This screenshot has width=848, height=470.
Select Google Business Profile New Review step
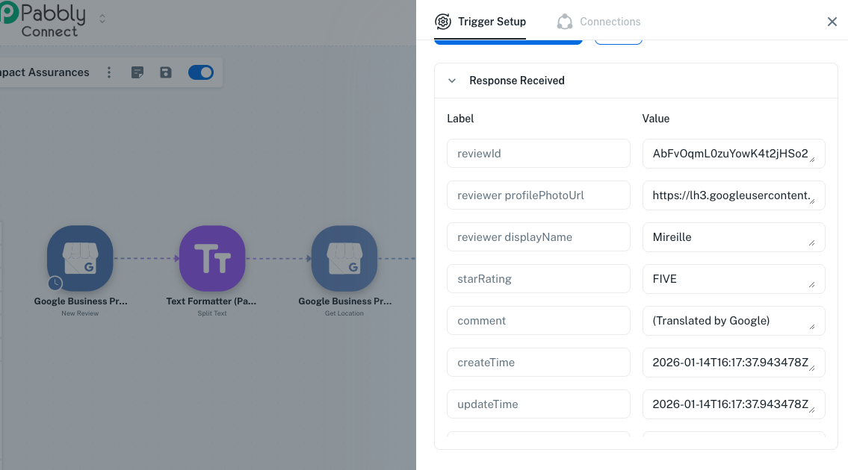[x=80, y=258]
